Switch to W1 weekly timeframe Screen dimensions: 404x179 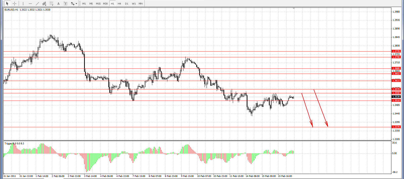(x=134, y=4)
